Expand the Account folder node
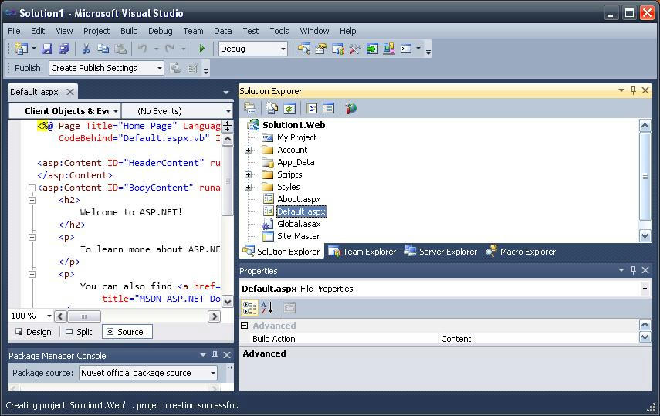The width and height of the screenshot is (660, 416). (248, 151)
